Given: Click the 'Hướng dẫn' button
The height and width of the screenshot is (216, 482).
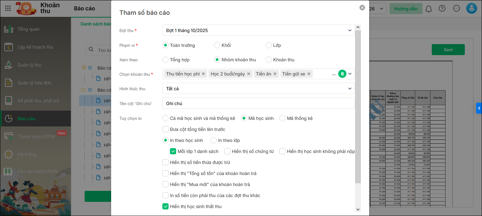Looking at the screenshot, I should [406, 9].
